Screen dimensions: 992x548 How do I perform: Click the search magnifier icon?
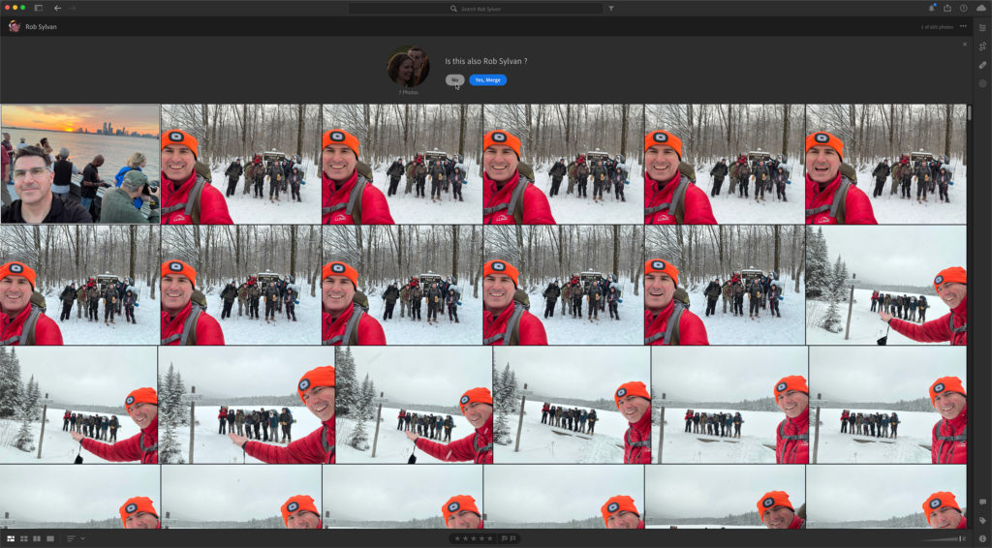pyautogui.click(x=453, y=9)
